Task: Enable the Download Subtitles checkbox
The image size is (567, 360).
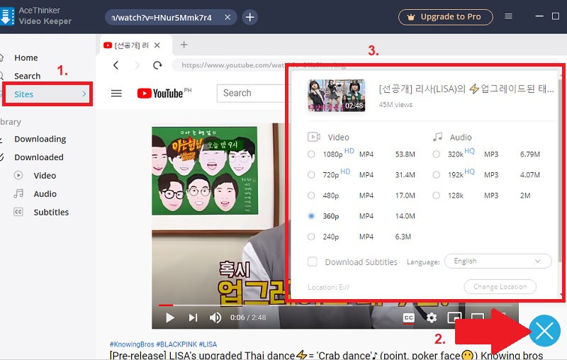Action: pos(313,262)
